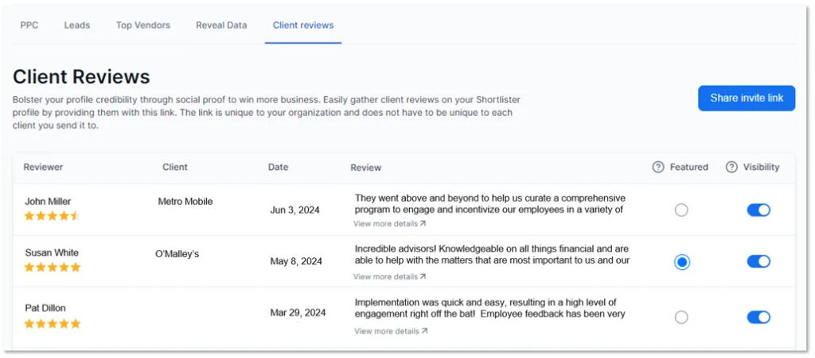815x358 pixels.
Task: Open View more details for John Miller's review
Action: (x=389, y=224)
